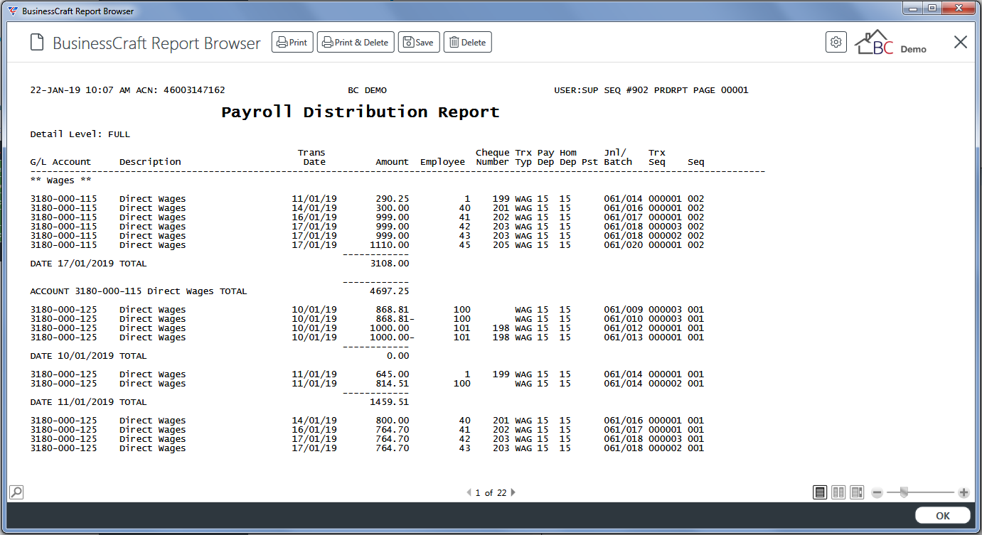The width and height of the screenshot is (982, 535).
Task: Click batch number 061/009
Action: pyautogui.click(x=624, y=310)
